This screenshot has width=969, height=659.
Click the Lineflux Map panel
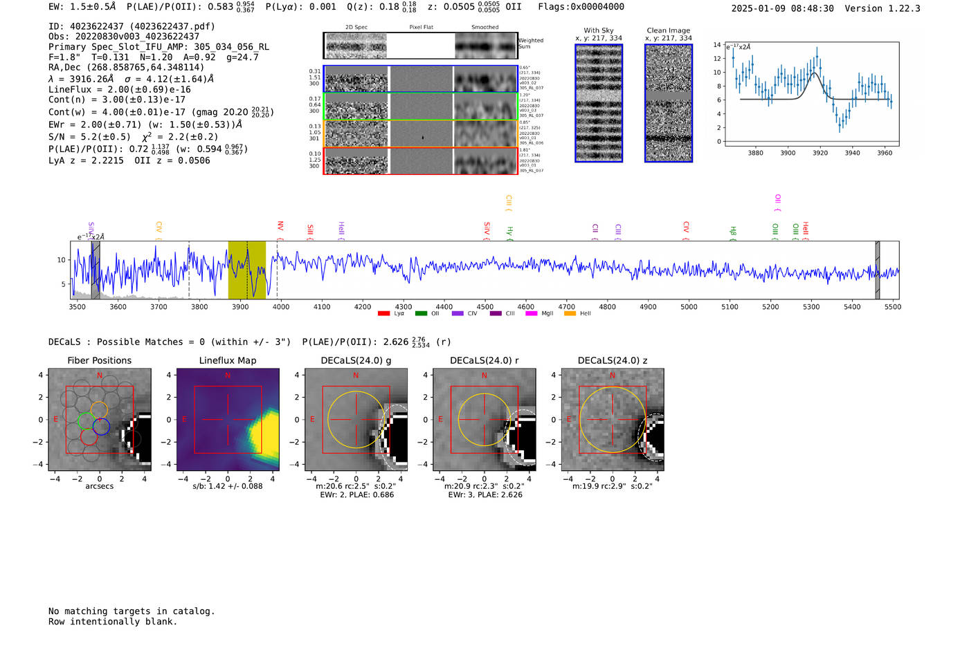tap(228, 420)
